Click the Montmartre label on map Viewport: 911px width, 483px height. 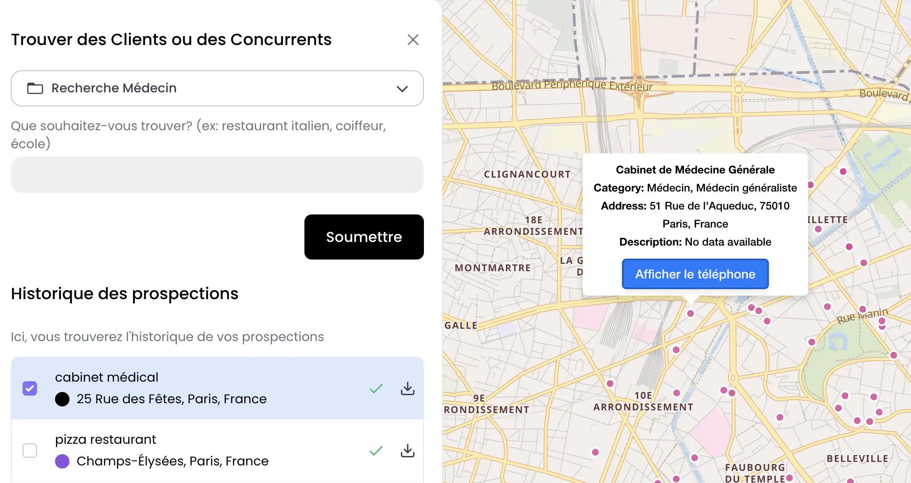492,268
